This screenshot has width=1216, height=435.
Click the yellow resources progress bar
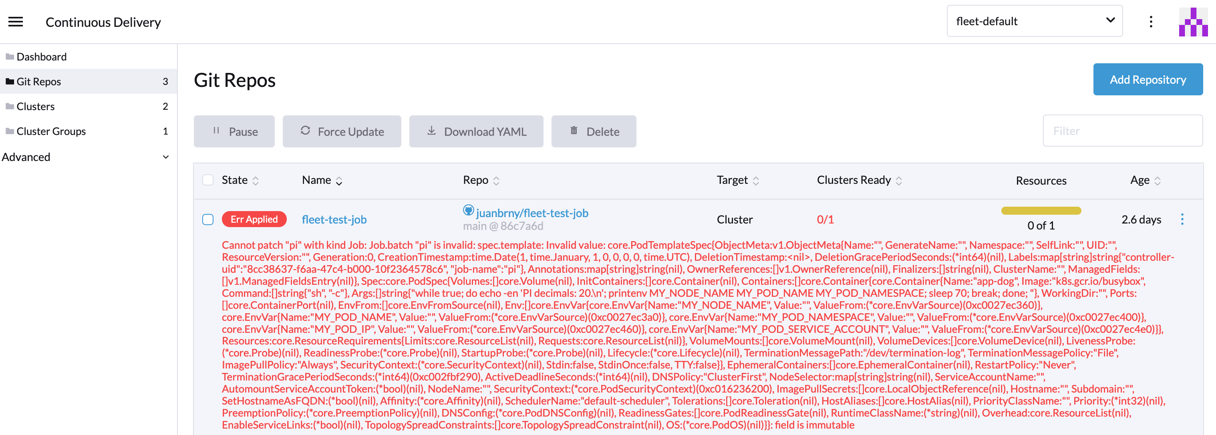coord(1041,211)
